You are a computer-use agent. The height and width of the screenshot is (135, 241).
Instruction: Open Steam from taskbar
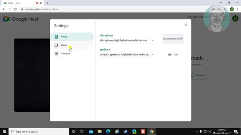pyautogui.click(x=125, y=132)
